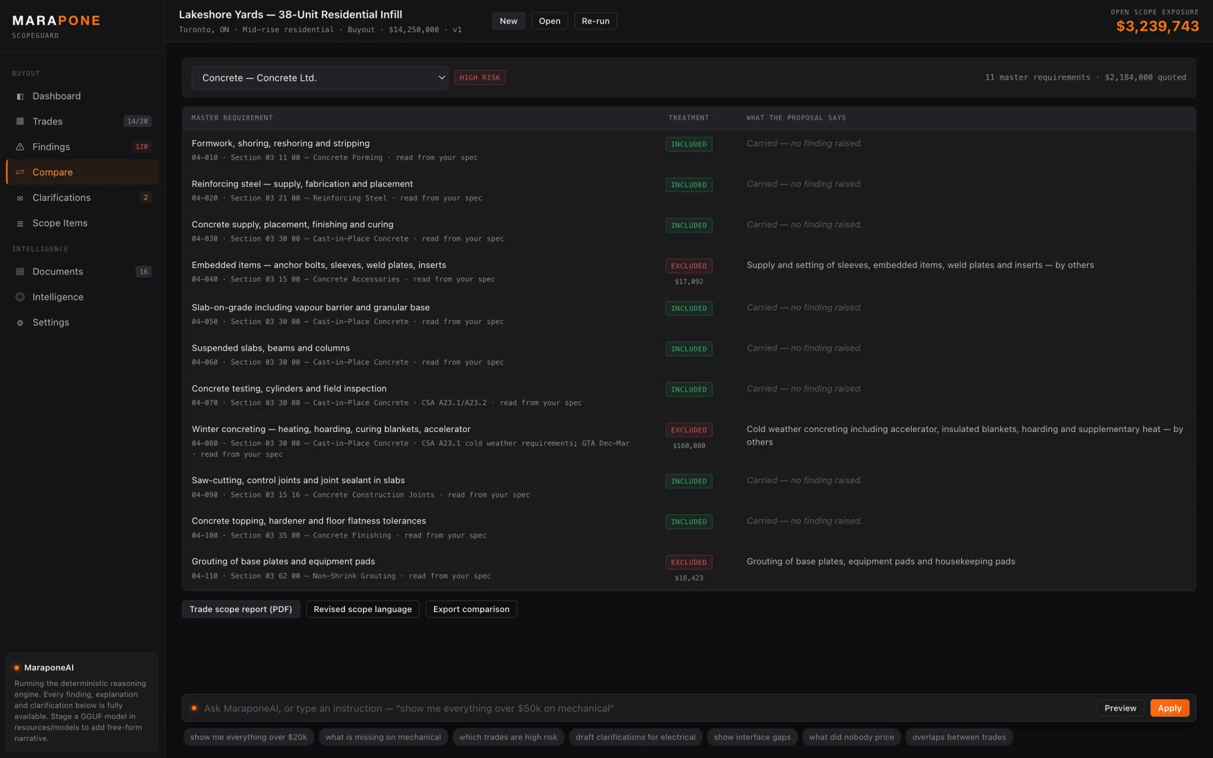Screen dimensions: 1213x758
Task: Navigate to Scope Items
Action: click(82, 223)
